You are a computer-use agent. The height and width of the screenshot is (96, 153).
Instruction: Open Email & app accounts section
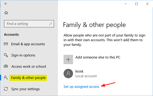tap(28, 44)
